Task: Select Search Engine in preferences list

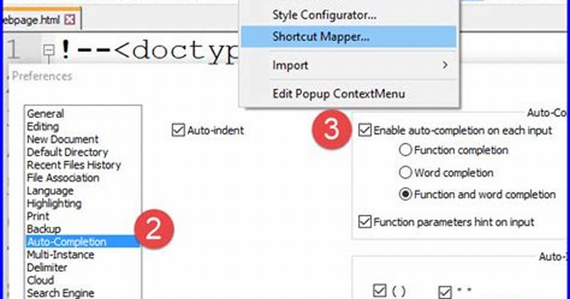Action: [61, 293]
